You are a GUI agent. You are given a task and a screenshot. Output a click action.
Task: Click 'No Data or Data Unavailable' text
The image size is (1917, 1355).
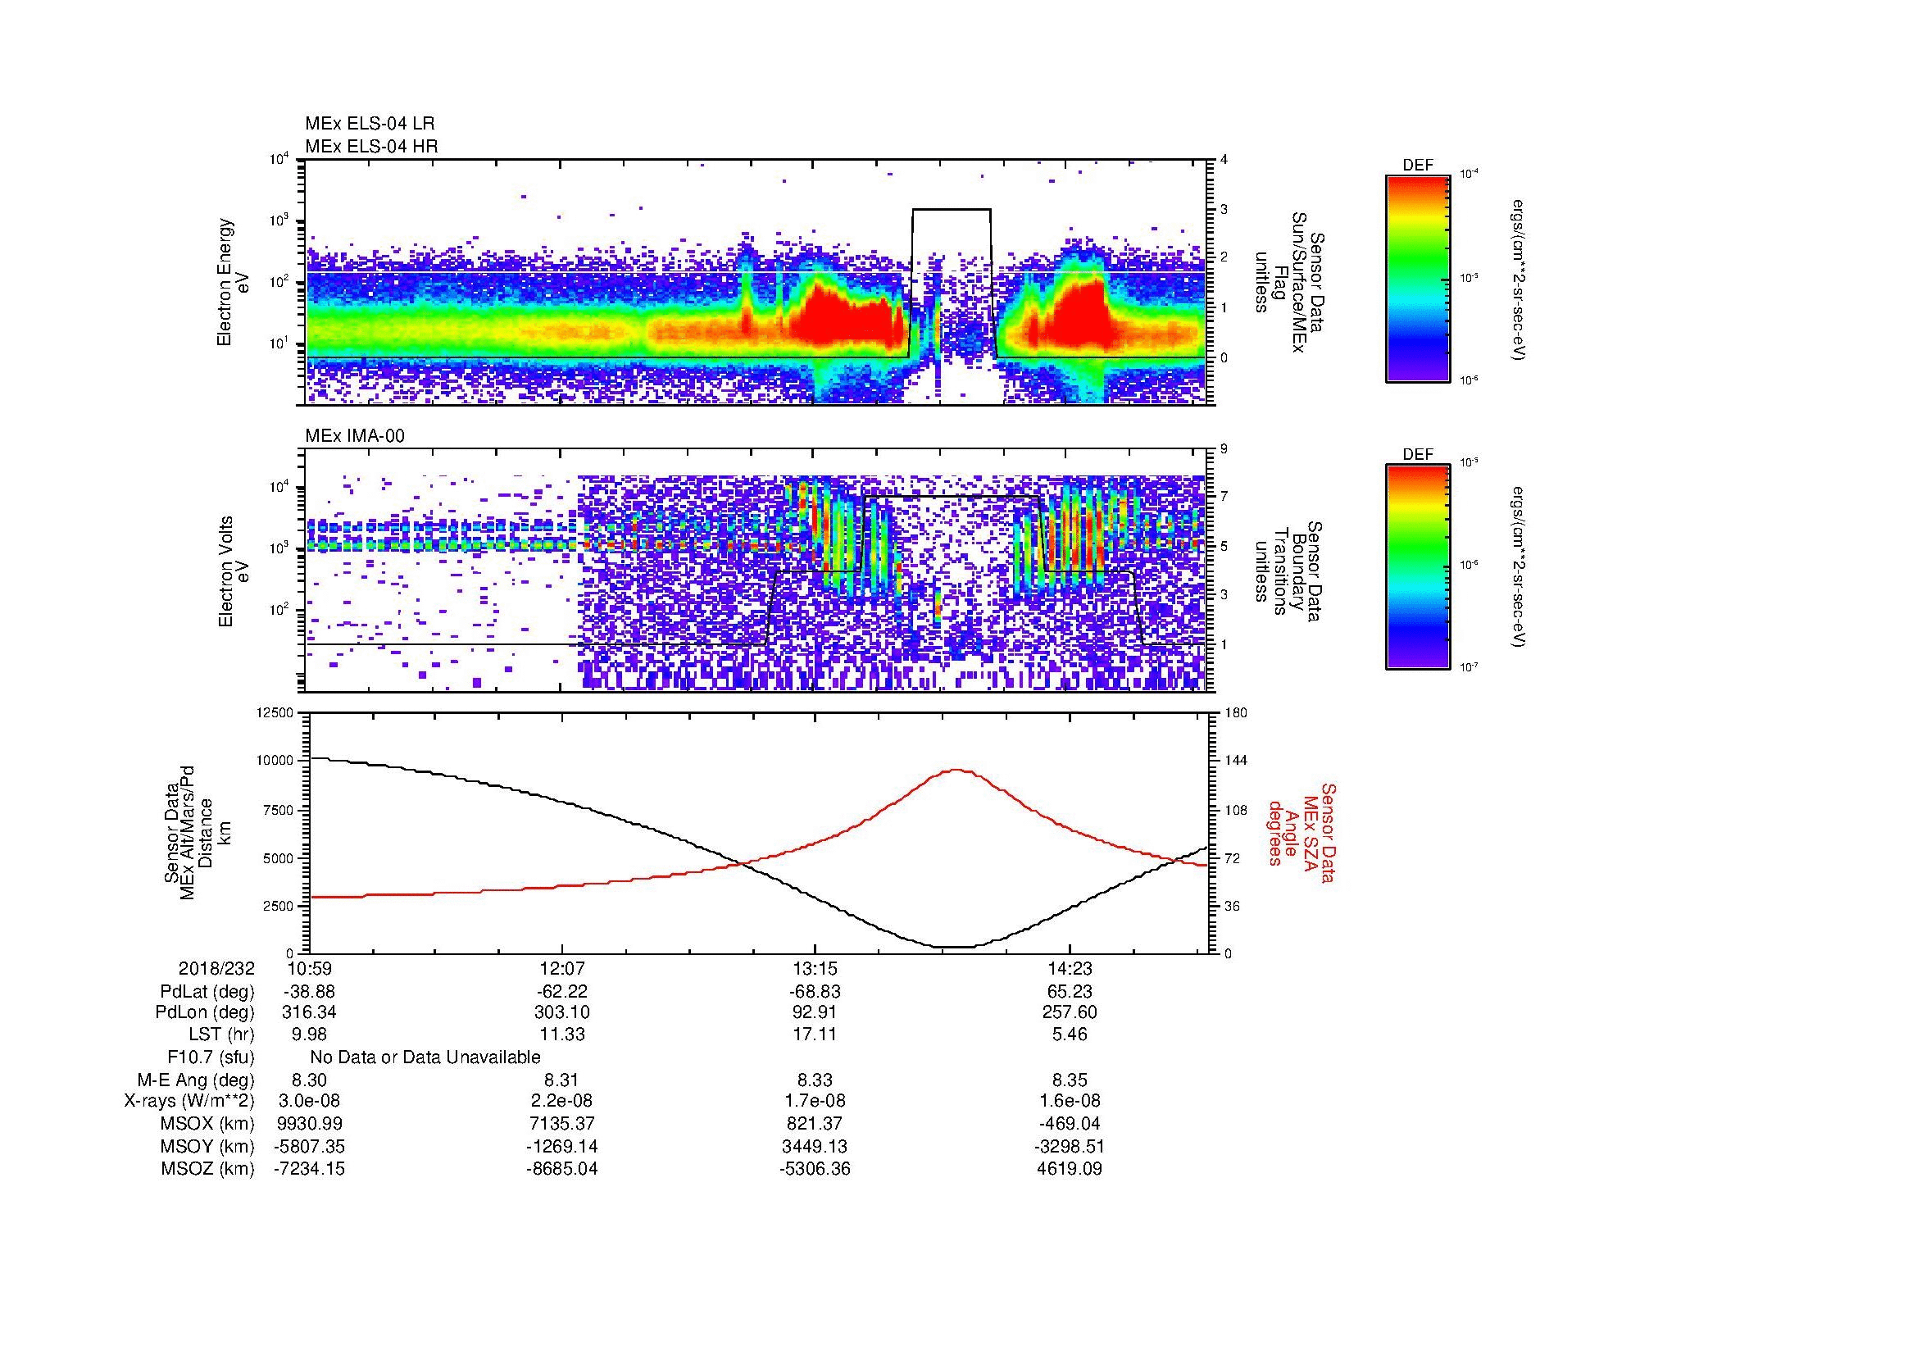[x=425, y=1057]
